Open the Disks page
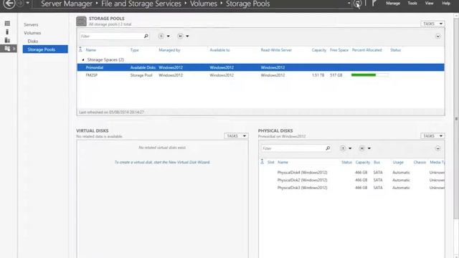 [33, 42]
